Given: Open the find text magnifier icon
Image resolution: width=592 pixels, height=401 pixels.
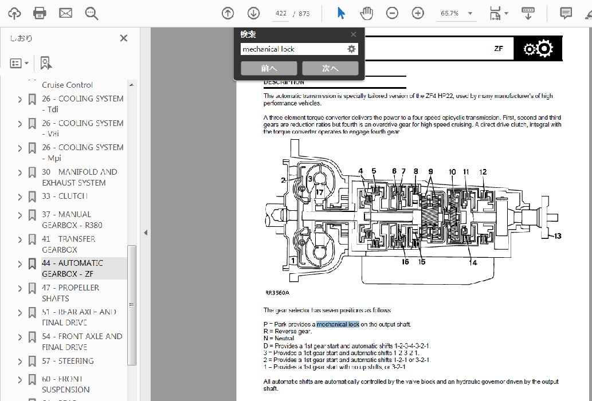Looking at the screenshot, I should (x=91, y=14).
